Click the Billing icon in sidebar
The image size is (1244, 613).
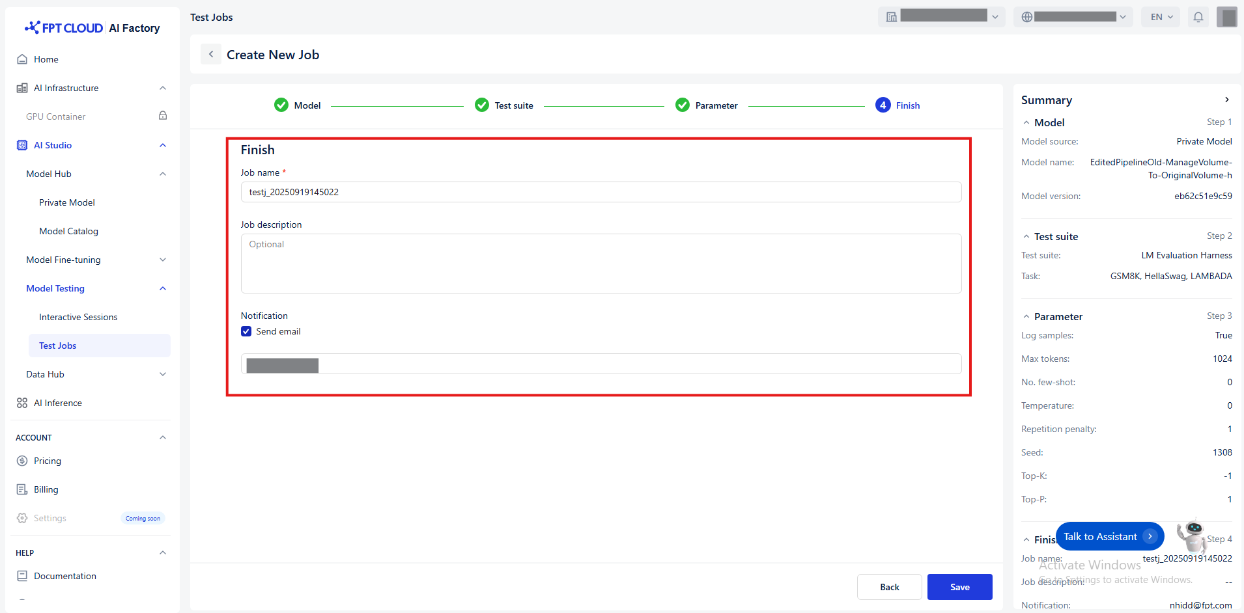(x=22, y=489)
